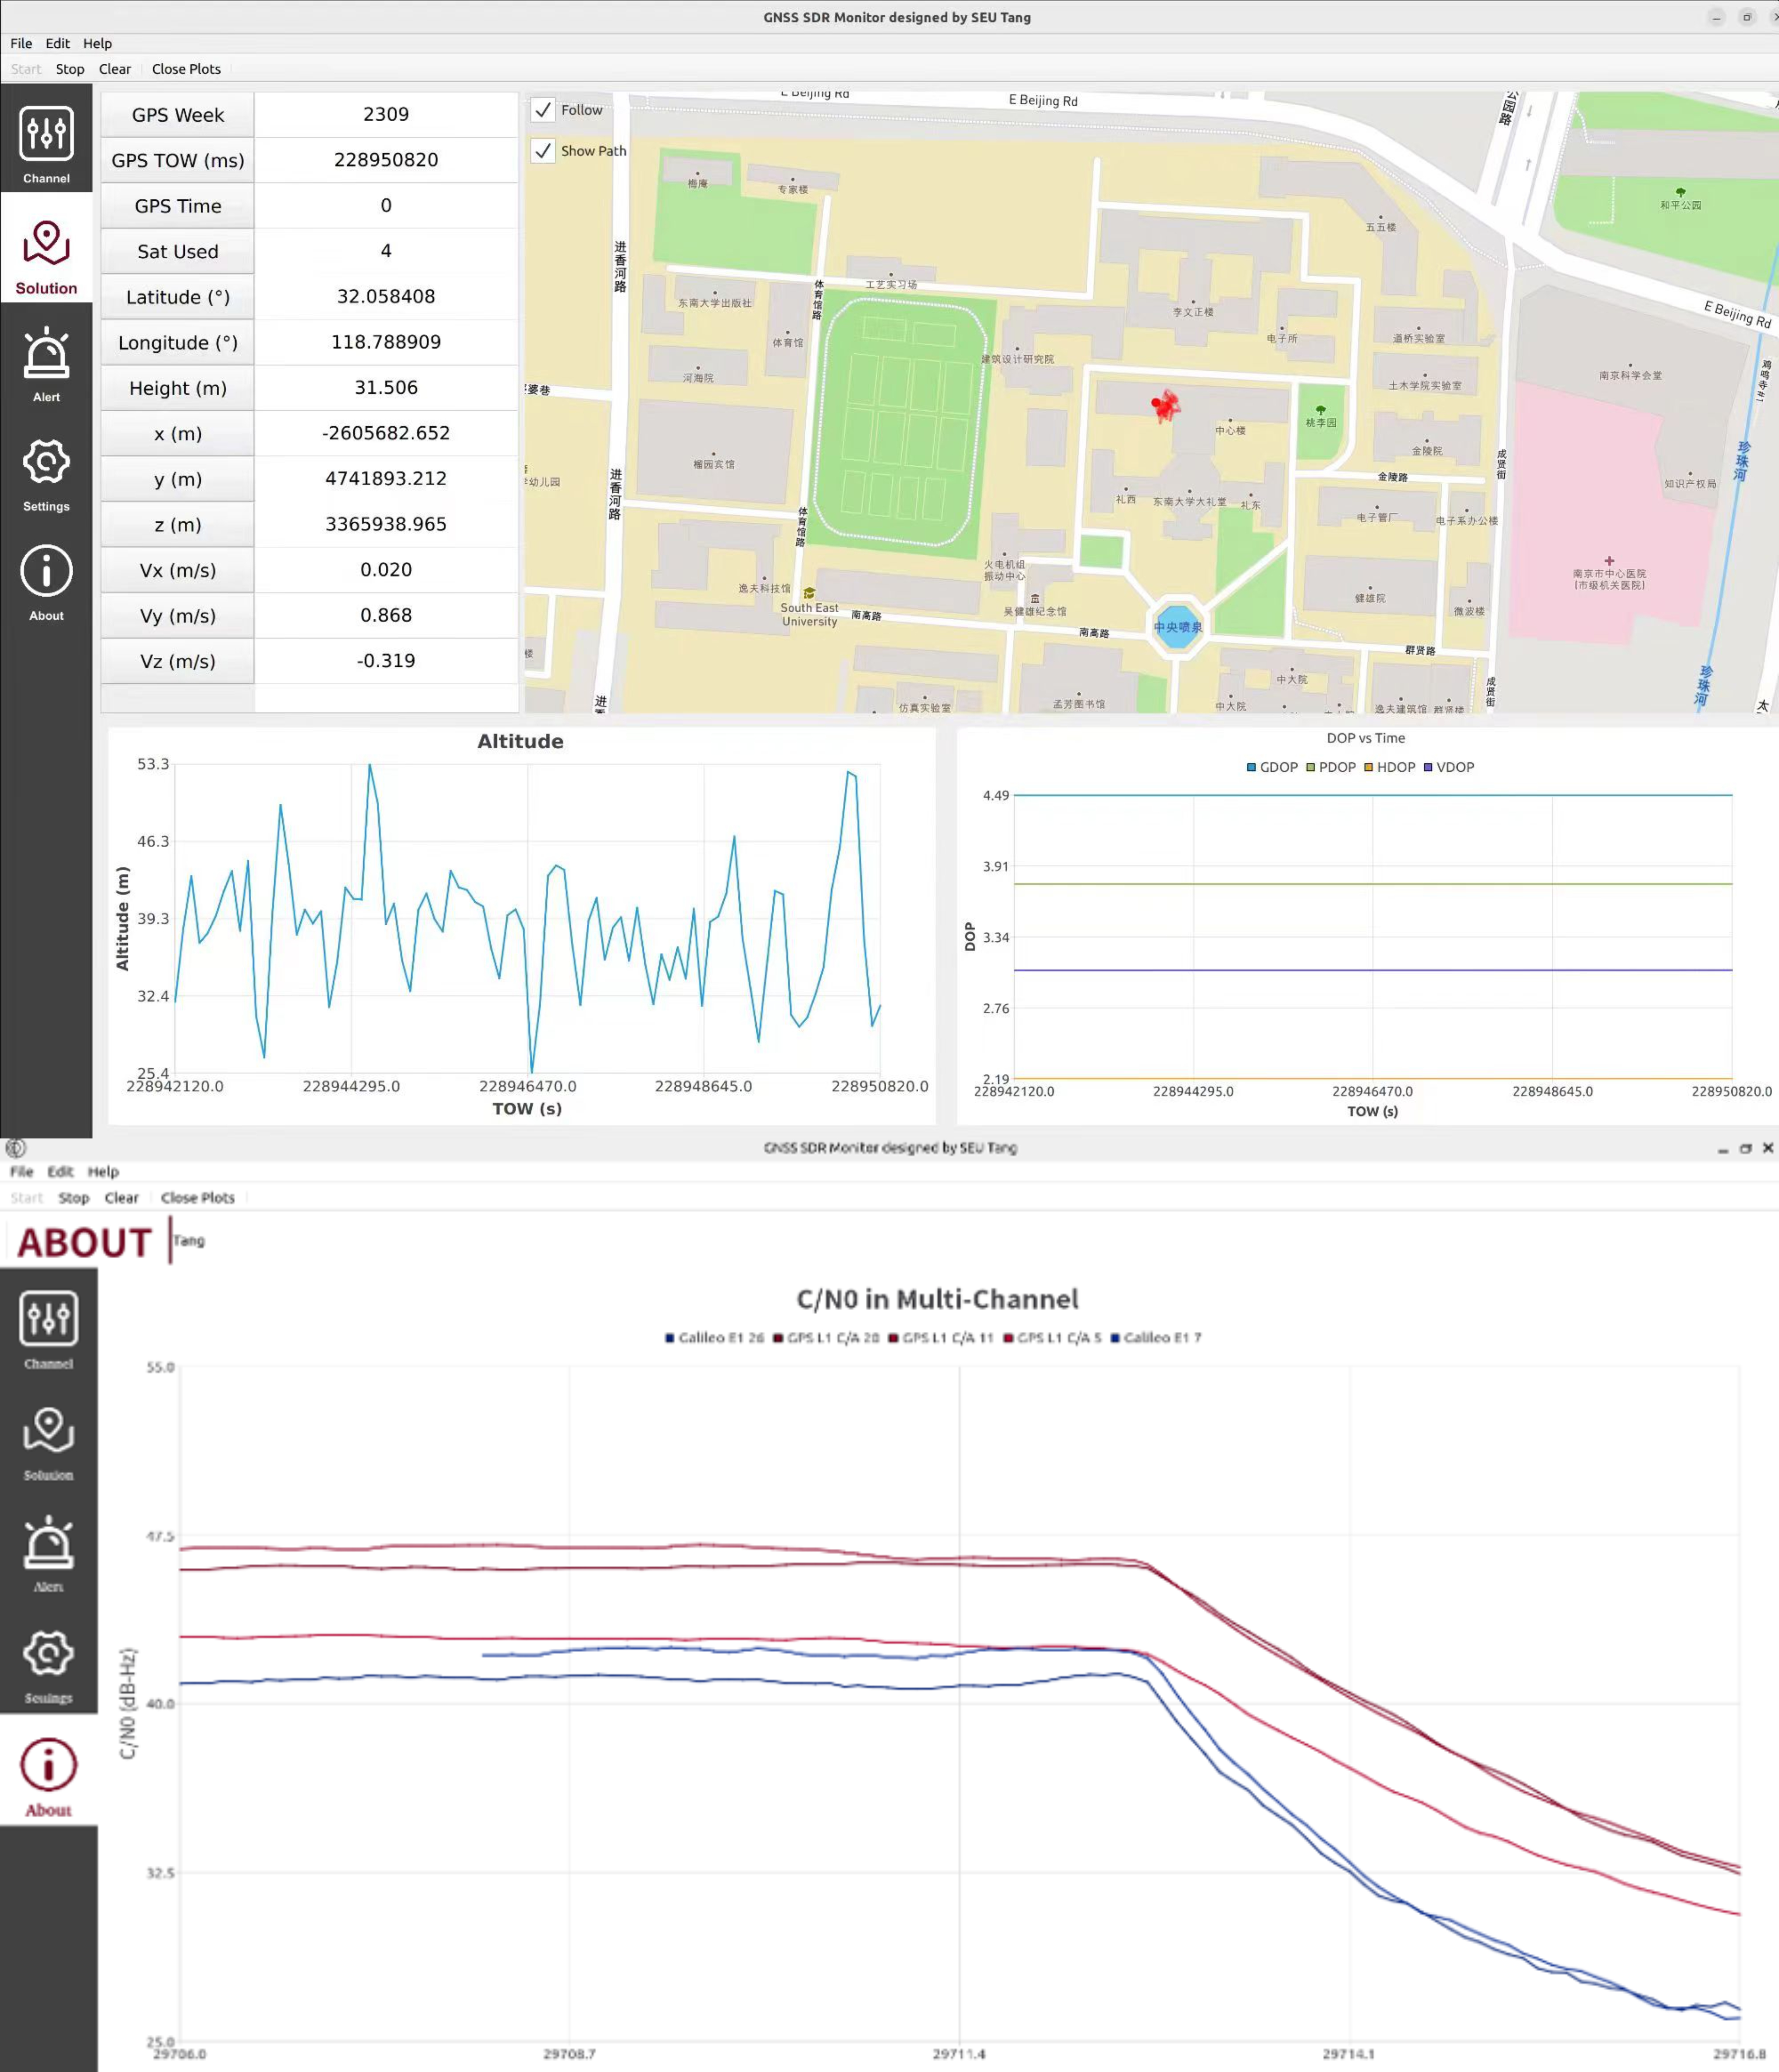Select Vy value 0.868
Screen dimensions: 1779x2072
tap(386, 615)
